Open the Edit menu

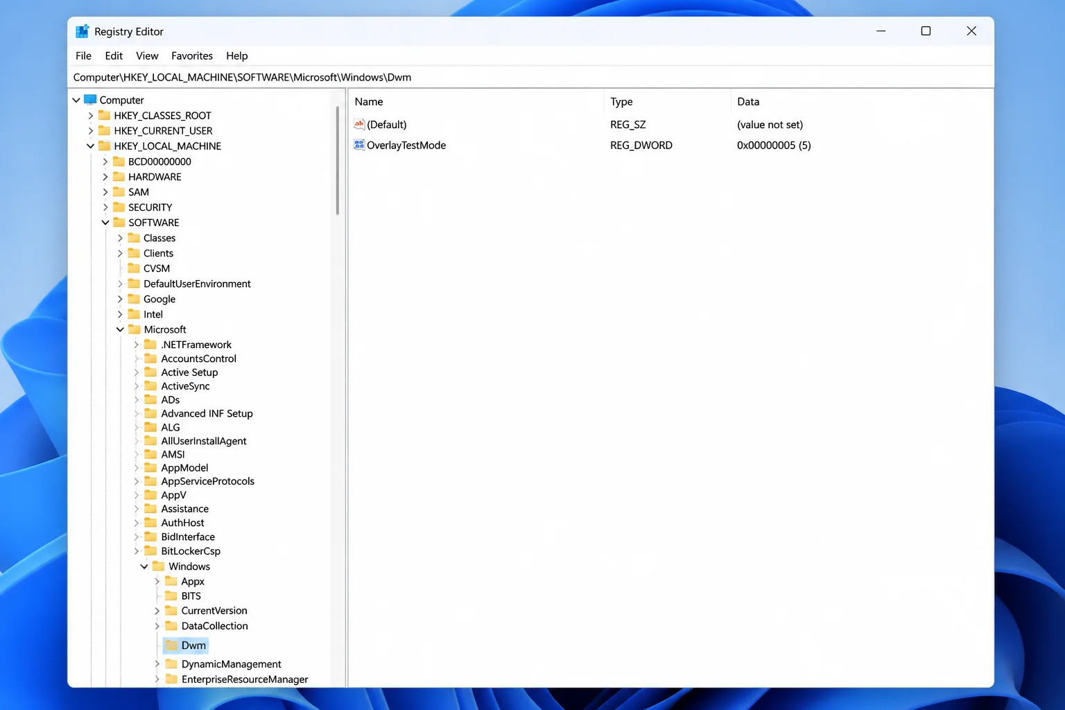pos(114,55)
